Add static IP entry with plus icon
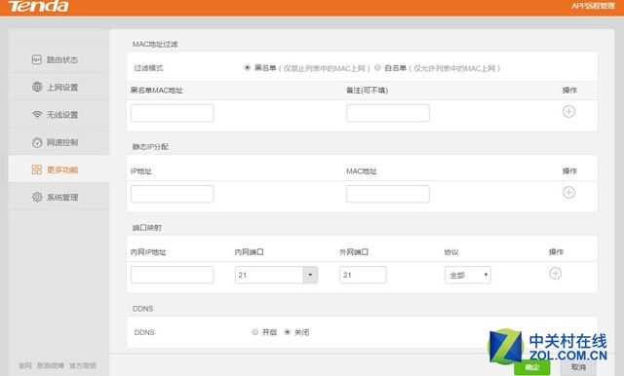Viewport: 624px width, 376px height. click(x=568, y=192)
